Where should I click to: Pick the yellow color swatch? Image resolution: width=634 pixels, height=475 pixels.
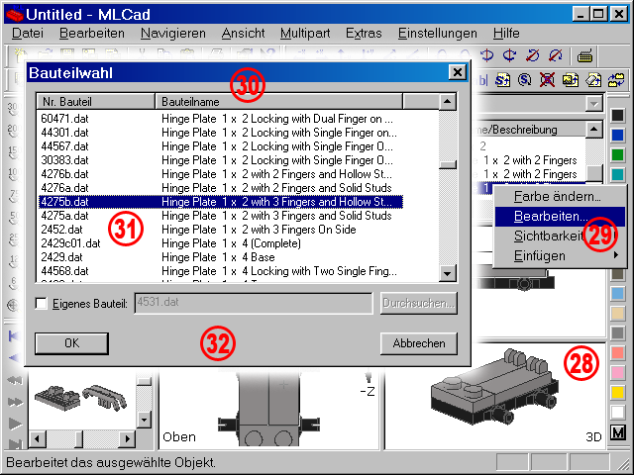coord(617,392)
